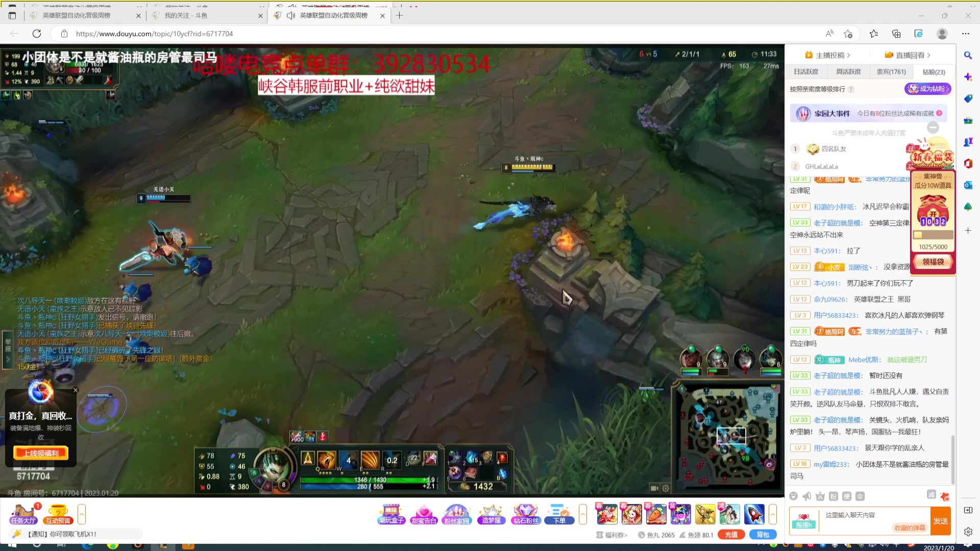Select the rocket gift icon
The width and height of the screenshot is (980, 551).
pyautogui.click(x=754, y=514)
